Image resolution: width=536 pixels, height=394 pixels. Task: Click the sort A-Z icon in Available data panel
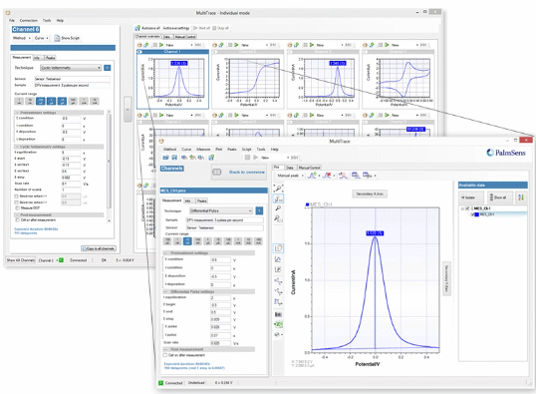click(521, 197)
